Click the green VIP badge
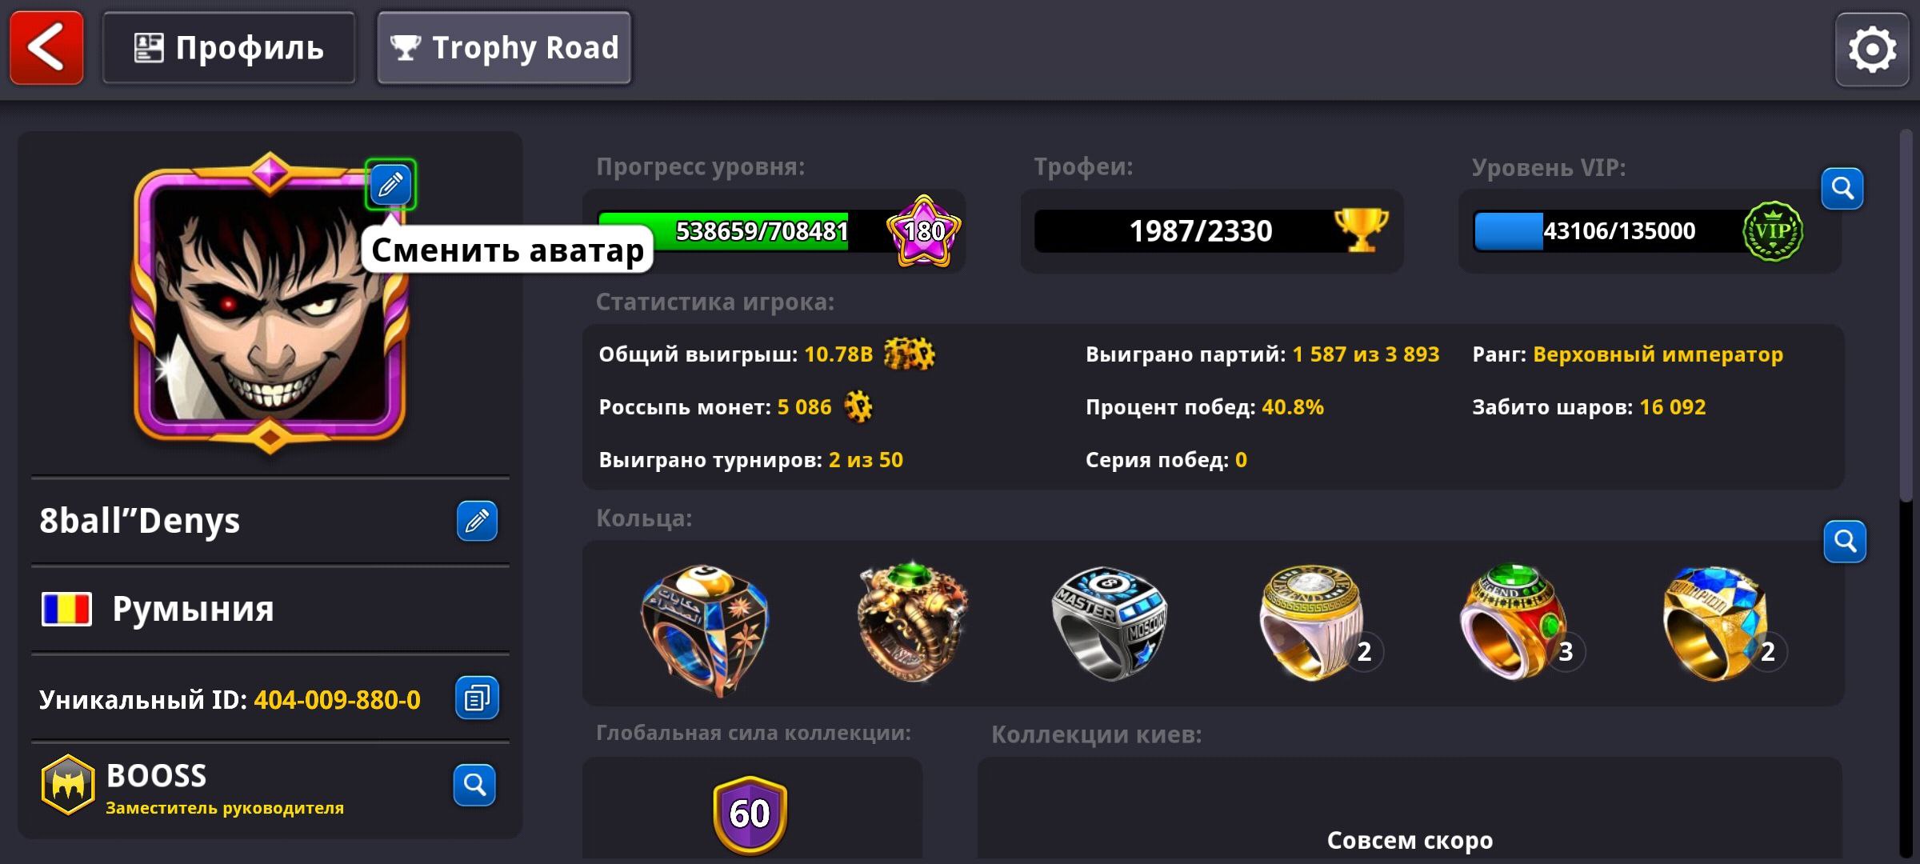1920x864 pixels. (1773, 231)
